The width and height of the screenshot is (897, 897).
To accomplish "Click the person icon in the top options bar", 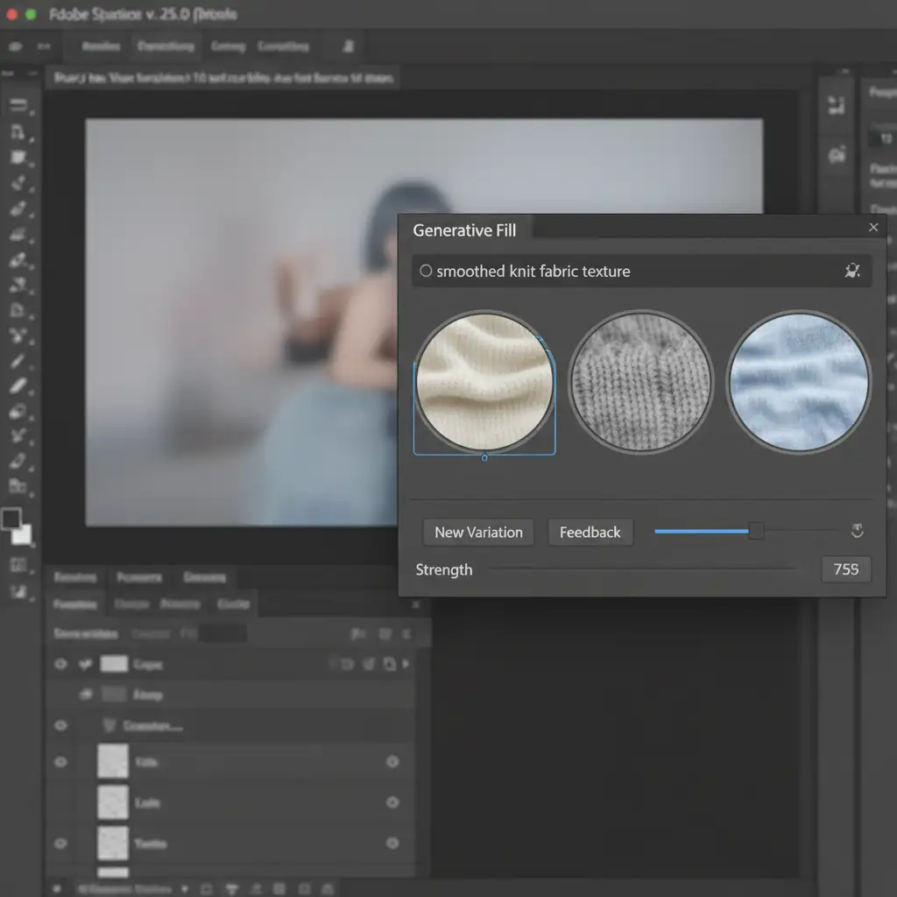I will point(348,46).
